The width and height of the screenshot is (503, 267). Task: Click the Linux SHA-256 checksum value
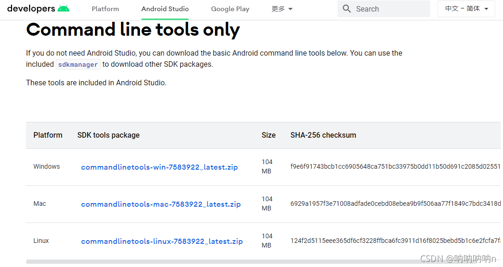coord(395,241)
